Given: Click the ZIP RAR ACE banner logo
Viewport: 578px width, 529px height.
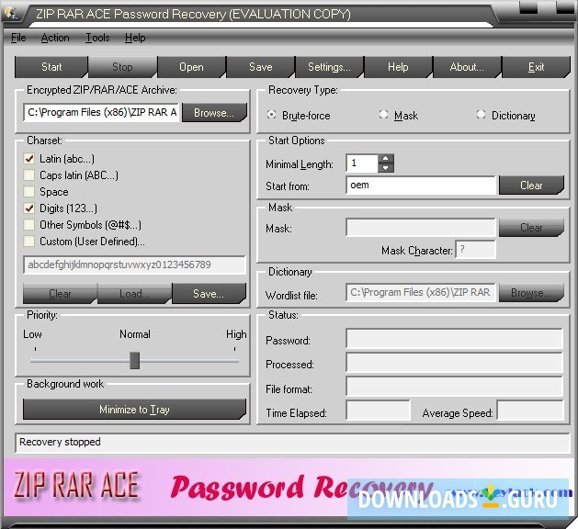Looking at the screenshot, I should [76, 486].
